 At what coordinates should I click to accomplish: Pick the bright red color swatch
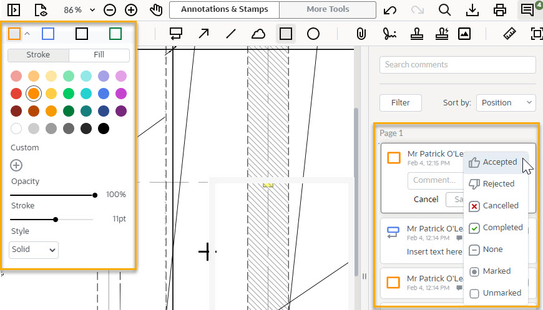tap(16, 94)
